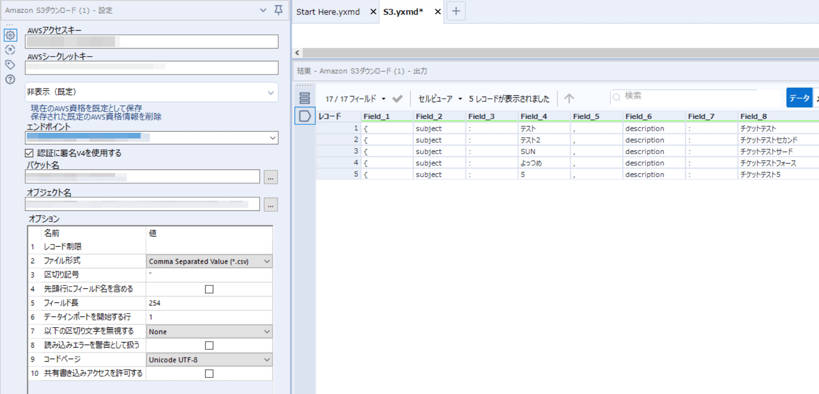Viewport: 819px width, 394px height.
Task: Select the データ view tab
Action: (x=799, y=98)
